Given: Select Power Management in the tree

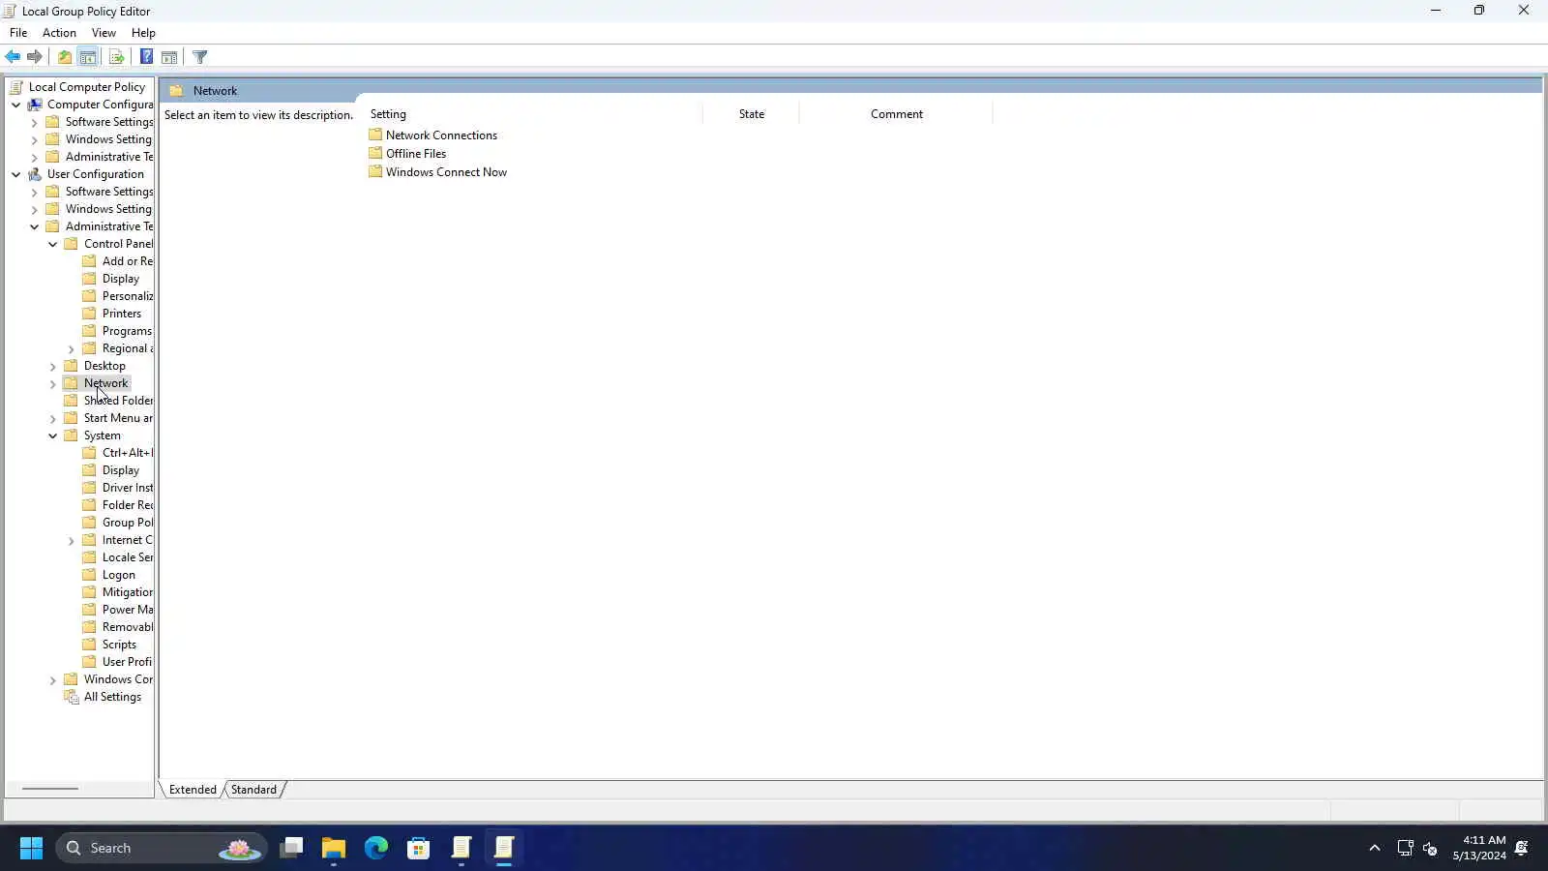Looking at the screenshot, I should pyautogui.click(x=128, y=610).
